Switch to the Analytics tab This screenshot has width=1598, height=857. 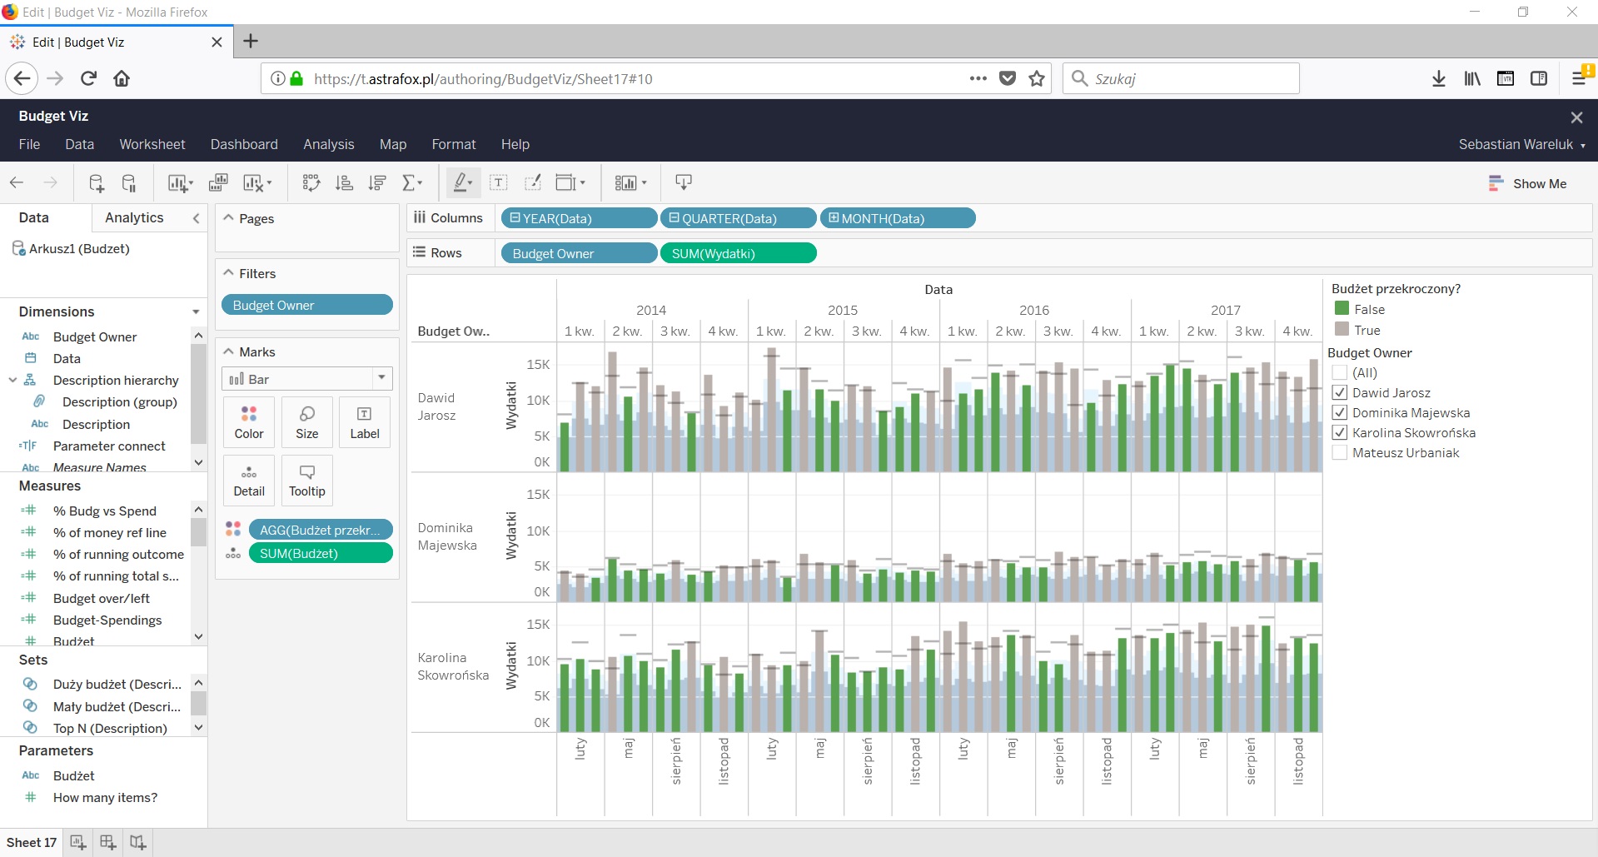click(134, 217)
